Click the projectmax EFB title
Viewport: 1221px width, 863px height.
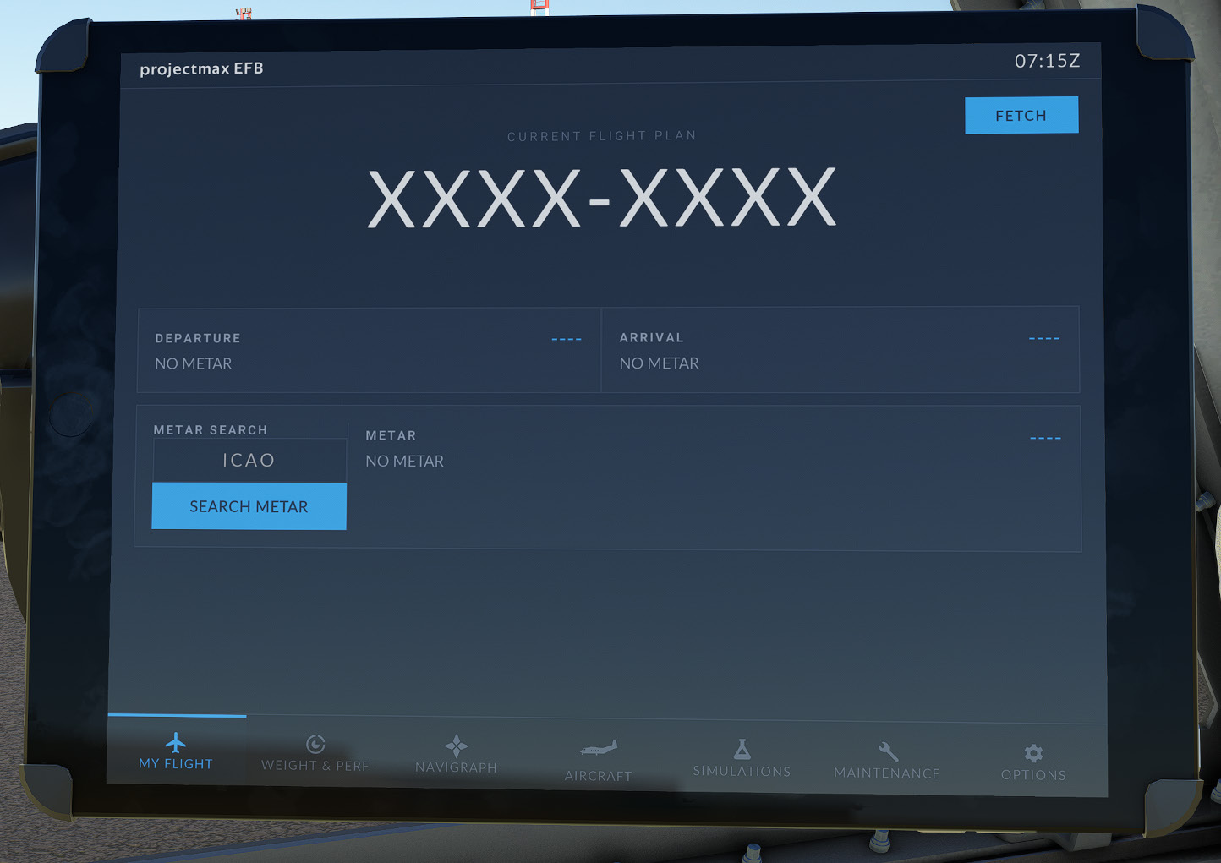[201, 68]
